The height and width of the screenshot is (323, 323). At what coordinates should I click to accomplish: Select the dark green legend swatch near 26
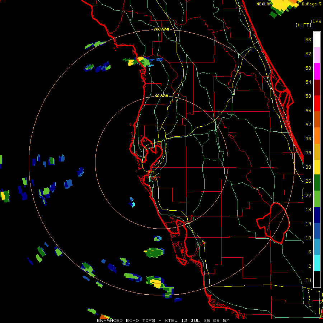317,183
